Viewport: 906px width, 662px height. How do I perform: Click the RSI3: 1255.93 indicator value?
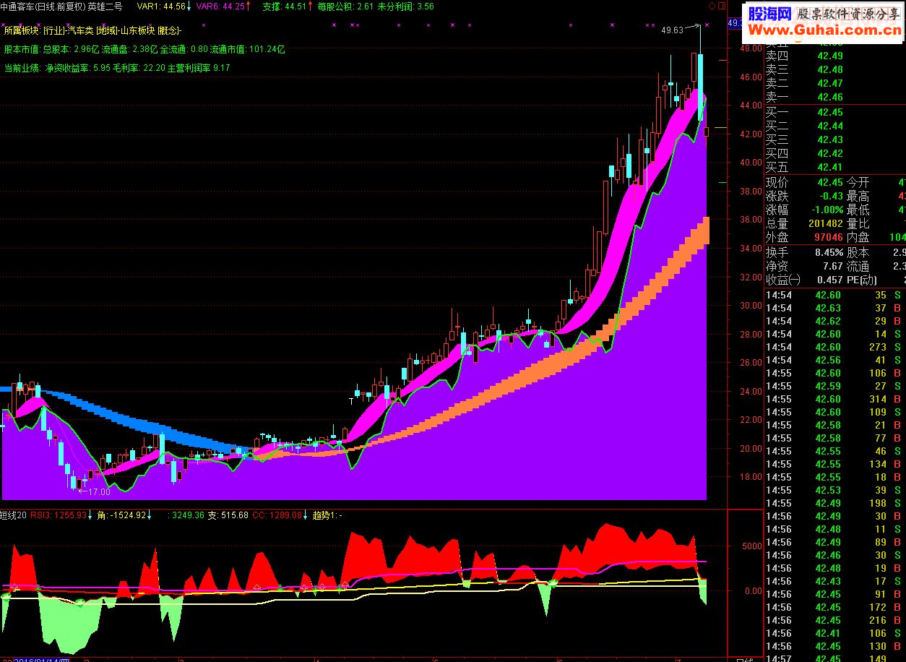coord(59,515)
